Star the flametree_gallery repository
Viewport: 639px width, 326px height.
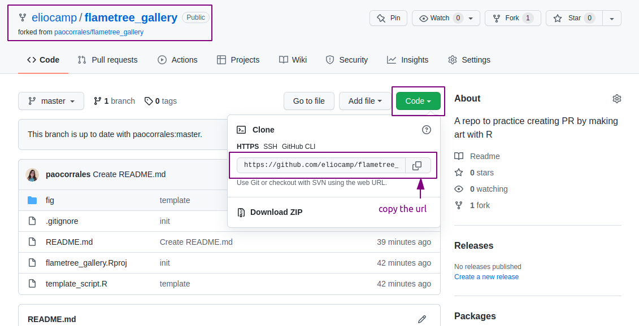click(574, 17)
